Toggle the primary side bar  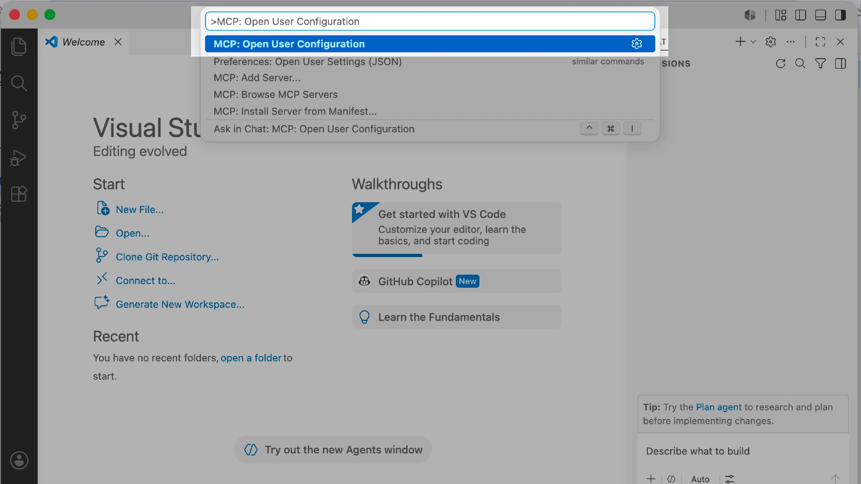tap(801, 15)
